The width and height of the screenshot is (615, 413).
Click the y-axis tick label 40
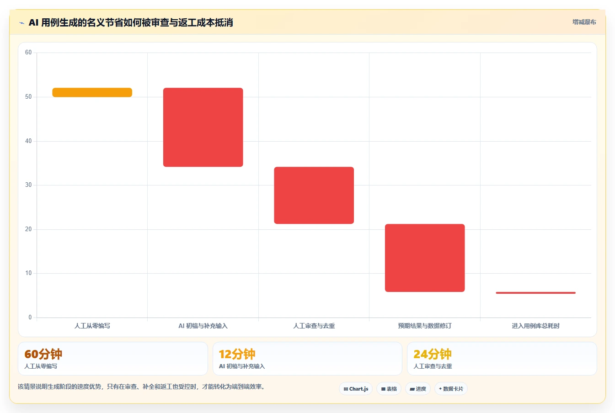(x=28, y=141)
